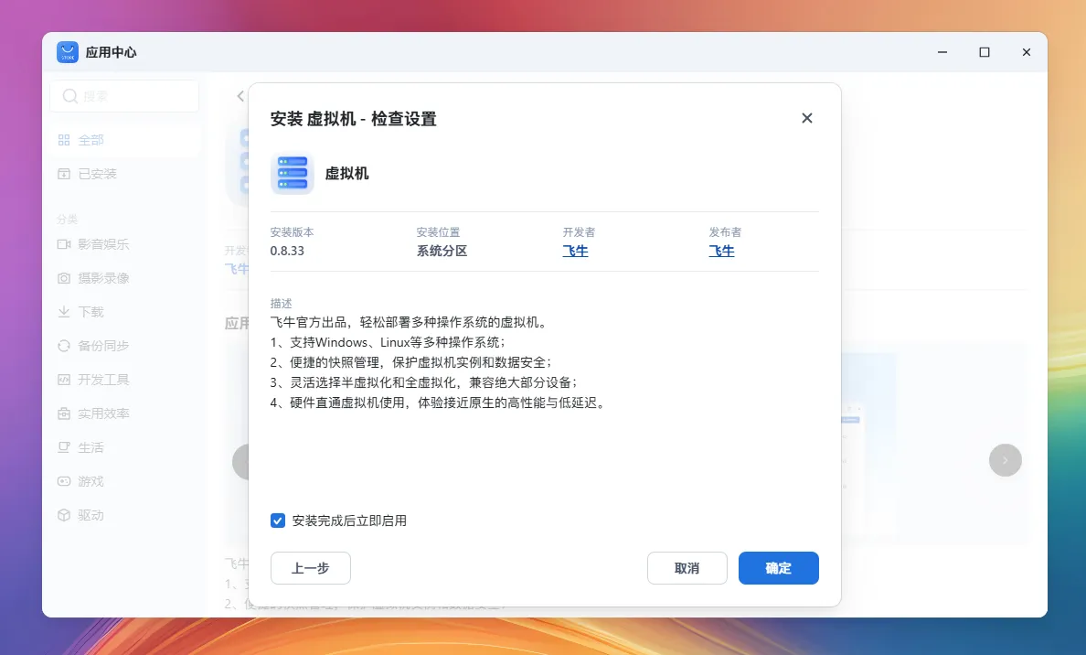
Task: Select the 摄影录像 camera icon
Action: tap(64, 278)
